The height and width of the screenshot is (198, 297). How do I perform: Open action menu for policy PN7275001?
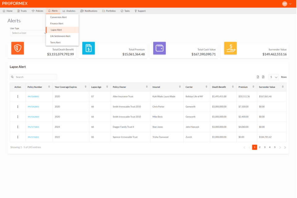click(18, 127)
